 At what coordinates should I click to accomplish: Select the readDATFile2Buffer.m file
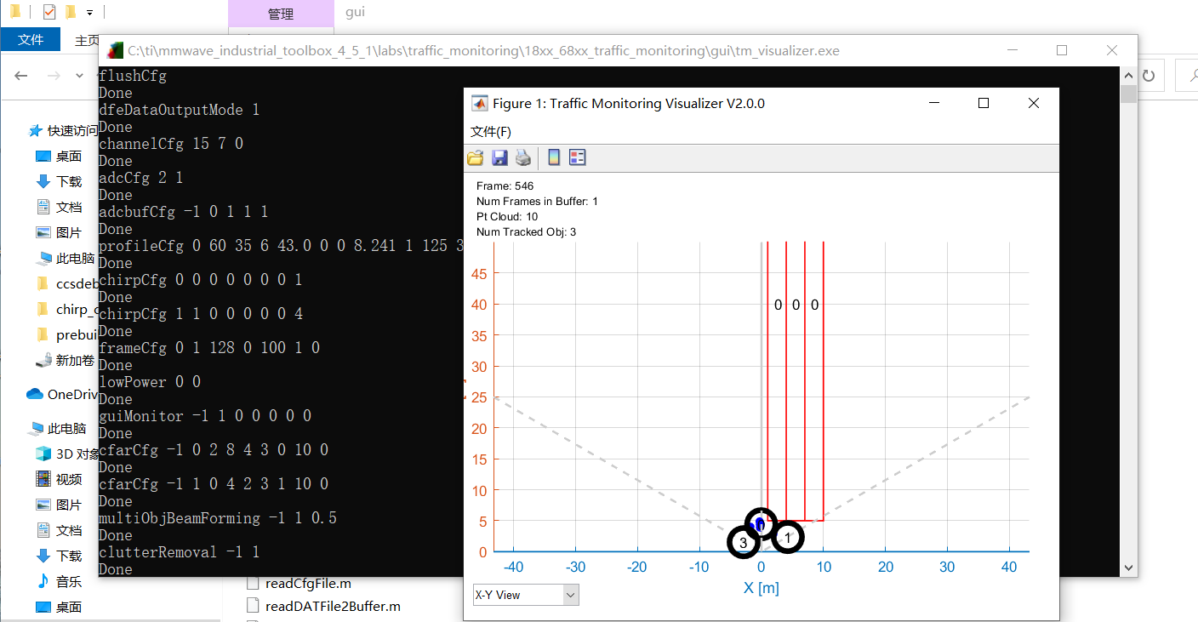[323, 606]
